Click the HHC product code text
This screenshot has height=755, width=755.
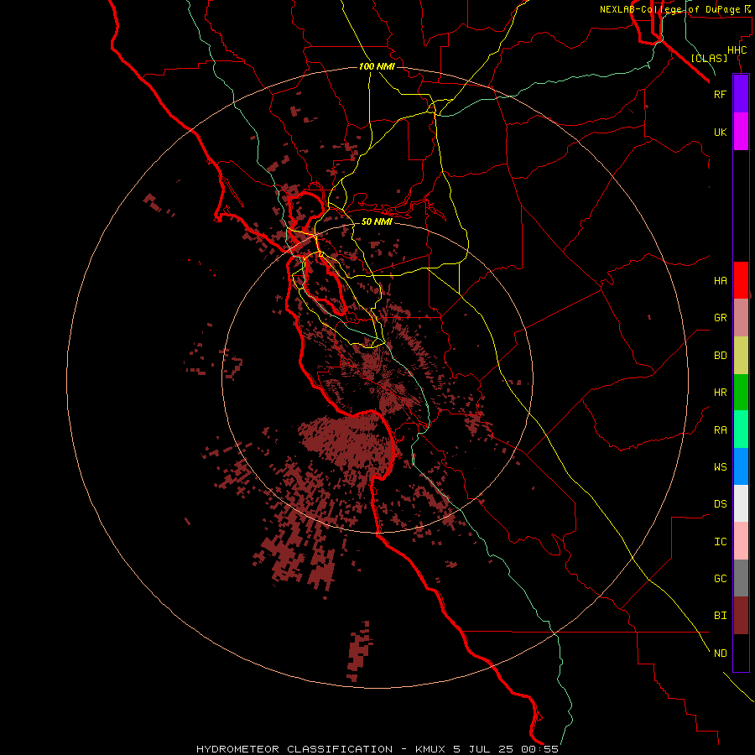[x=737, y=50]
